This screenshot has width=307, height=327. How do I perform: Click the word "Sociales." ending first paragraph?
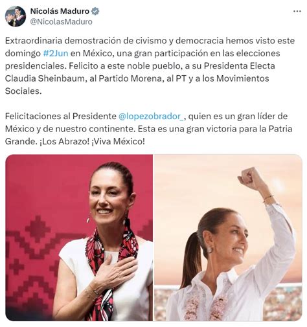tap(23, 91)
